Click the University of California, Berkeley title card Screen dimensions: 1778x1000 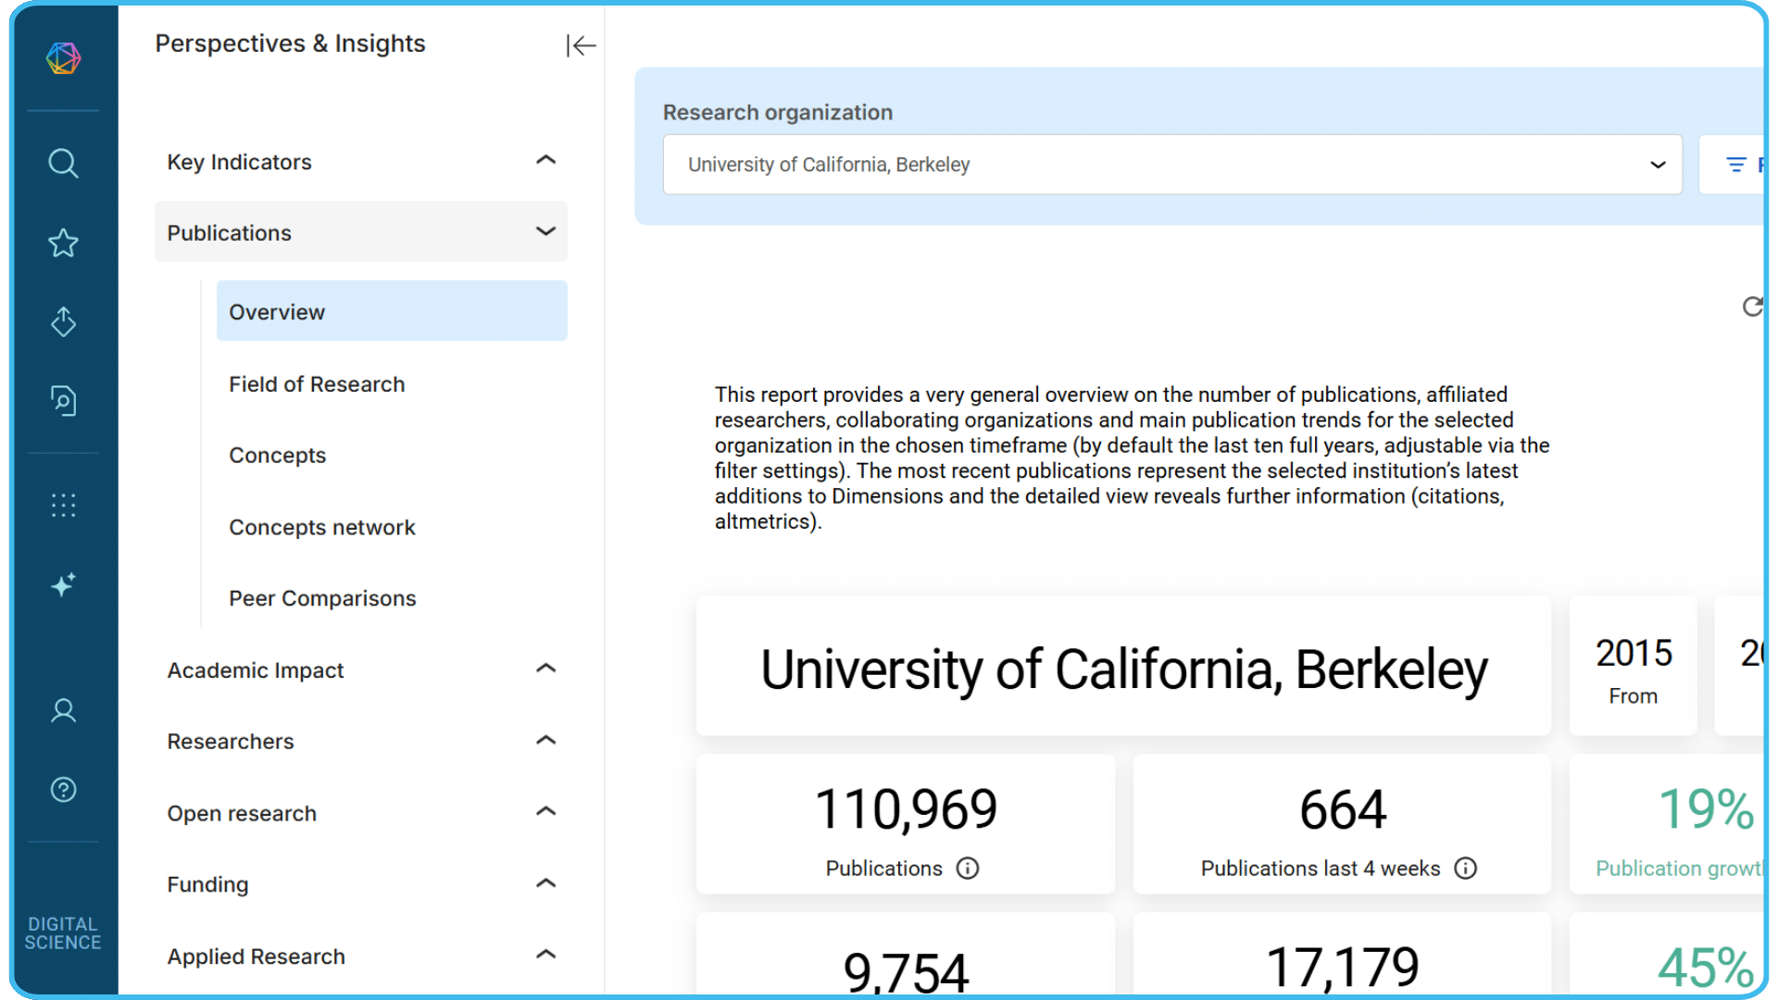[1123, 667]
